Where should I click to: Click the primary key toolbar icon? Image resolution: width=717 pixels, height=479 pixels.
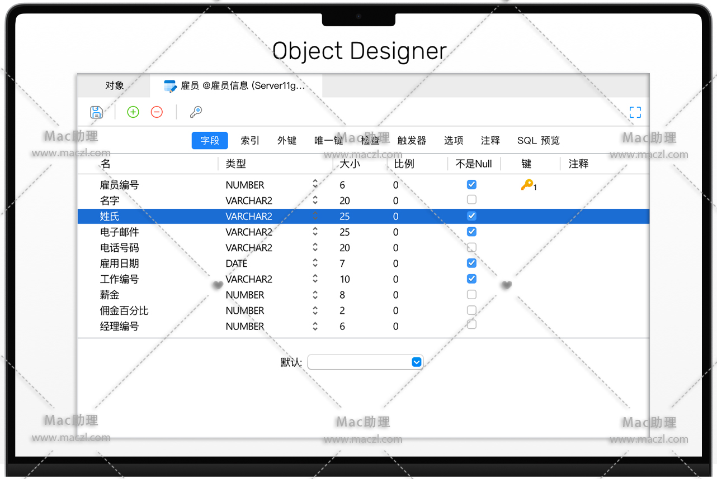coord(196,112)
